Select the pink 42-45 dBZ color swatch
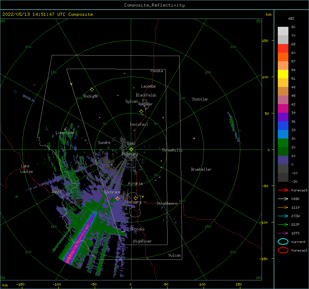Image resolution: width=309 pixels, height=289 pixels. [x=283, y=100]
